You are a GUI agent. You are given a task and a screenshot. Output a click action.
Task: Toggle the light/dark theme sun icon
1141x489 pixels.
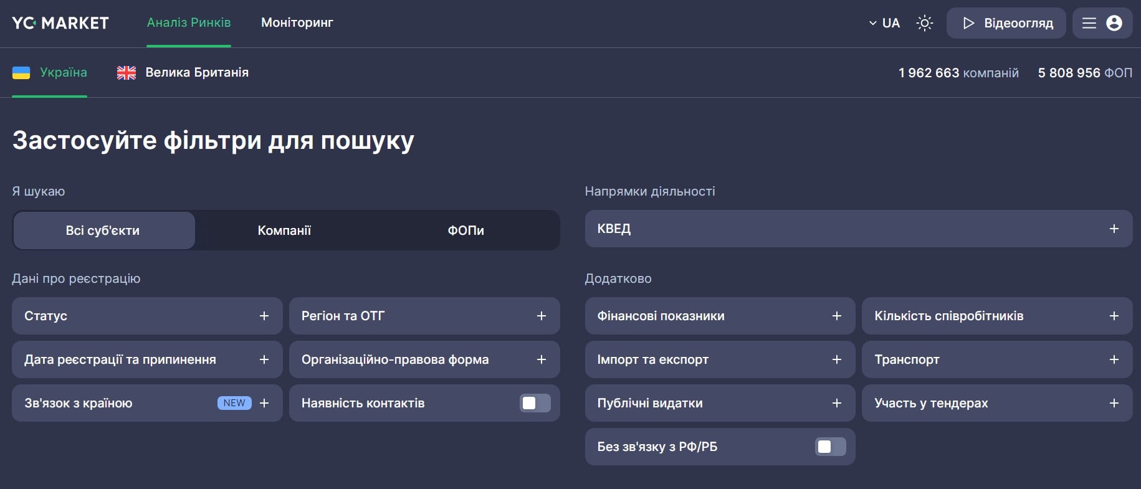click(924, 23)
